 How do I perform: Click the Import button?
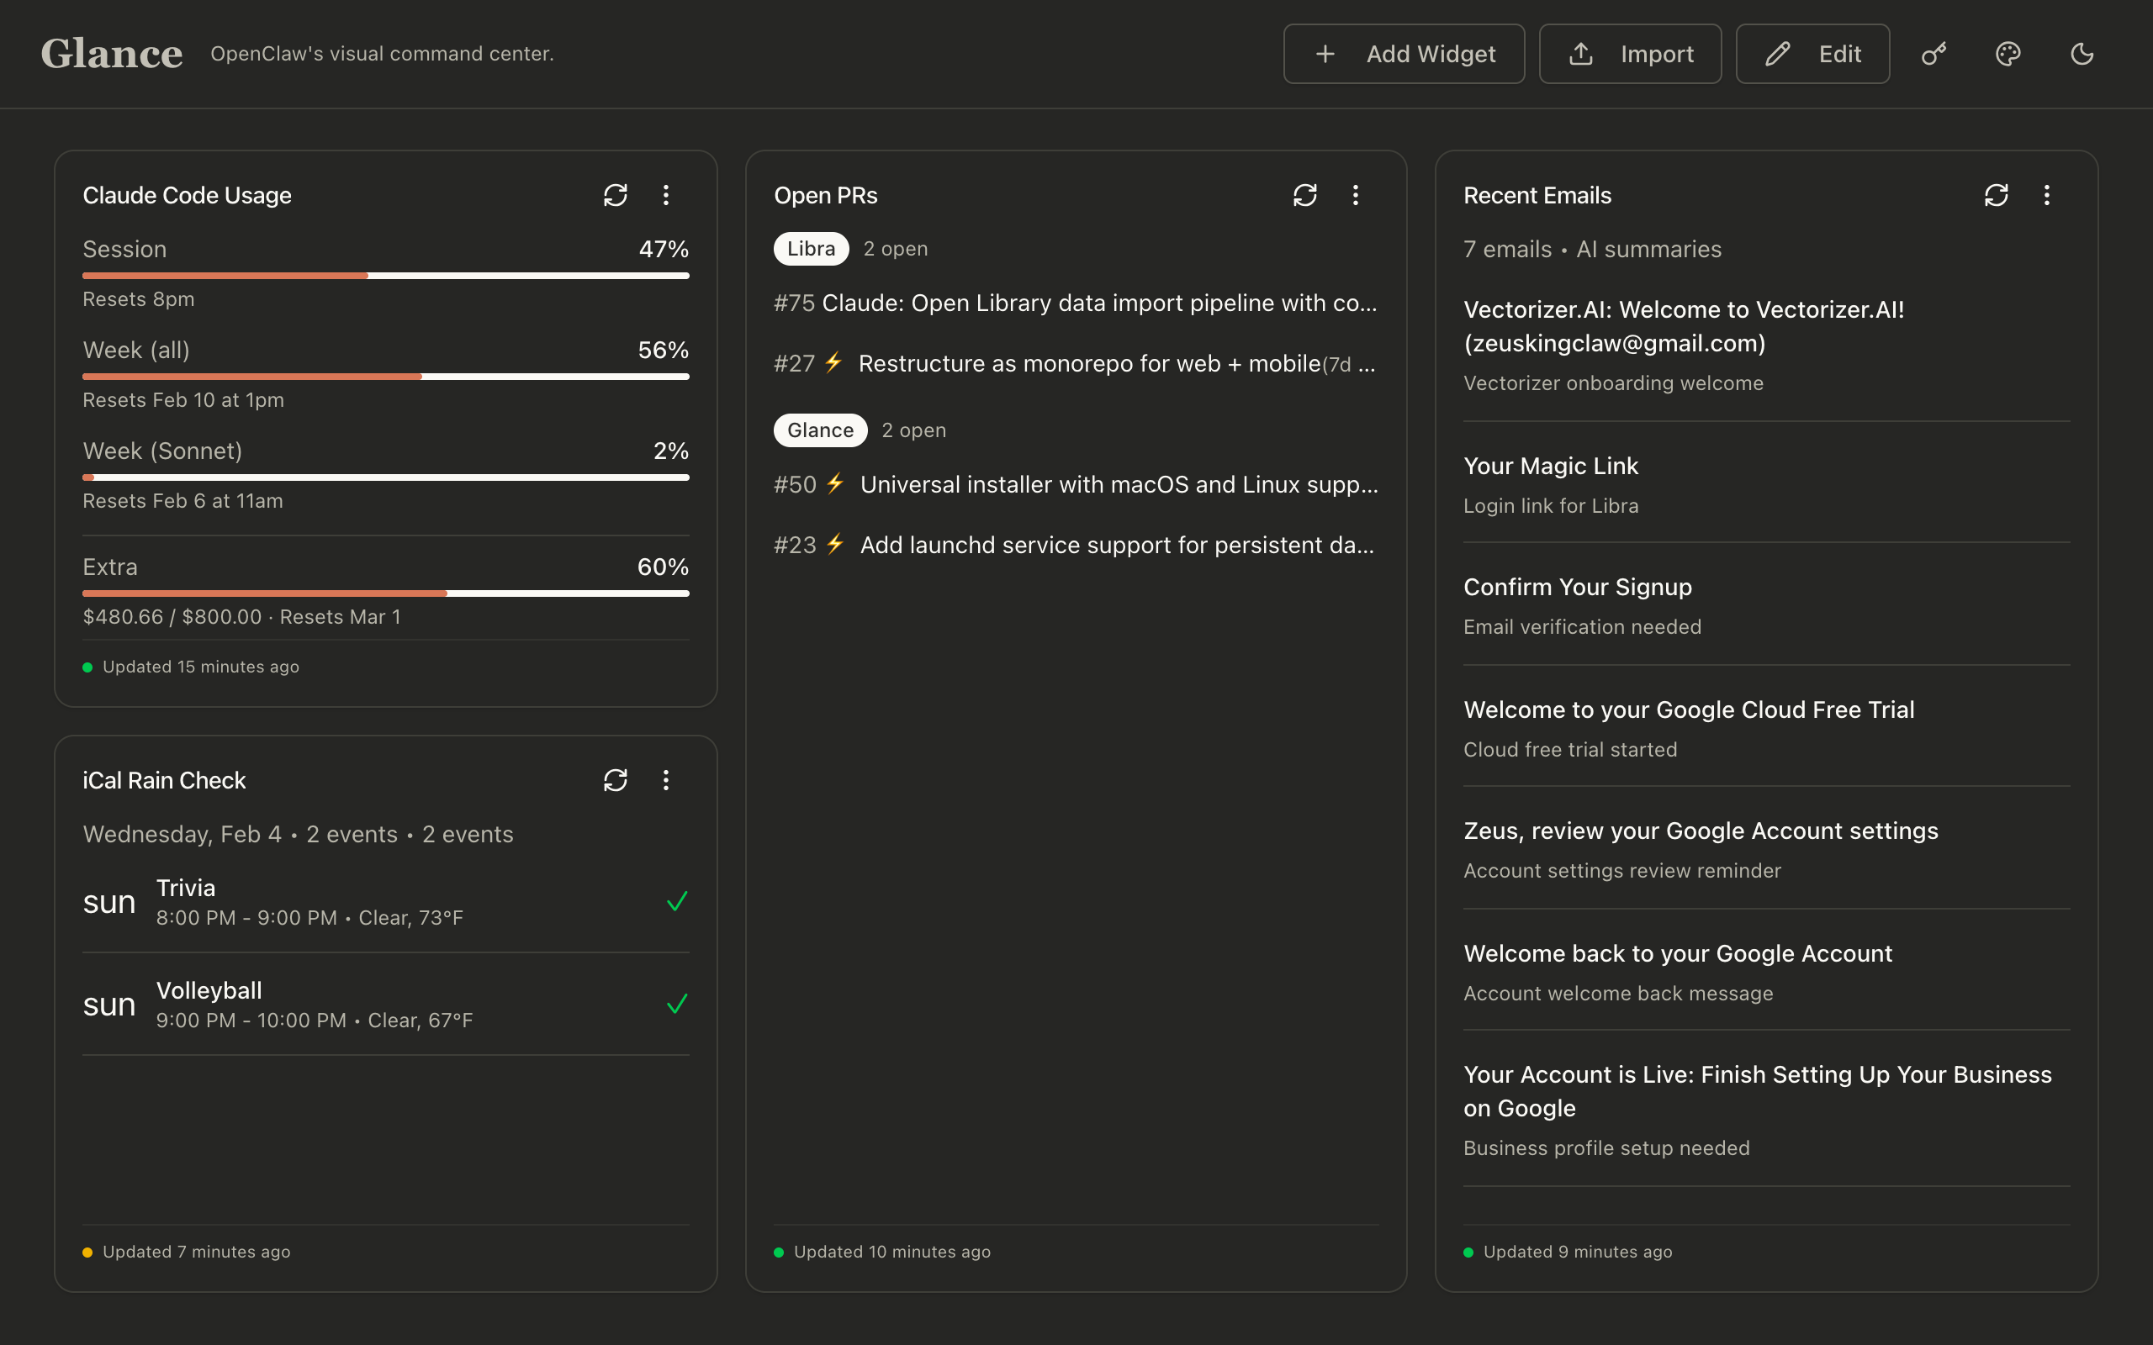1630,53
